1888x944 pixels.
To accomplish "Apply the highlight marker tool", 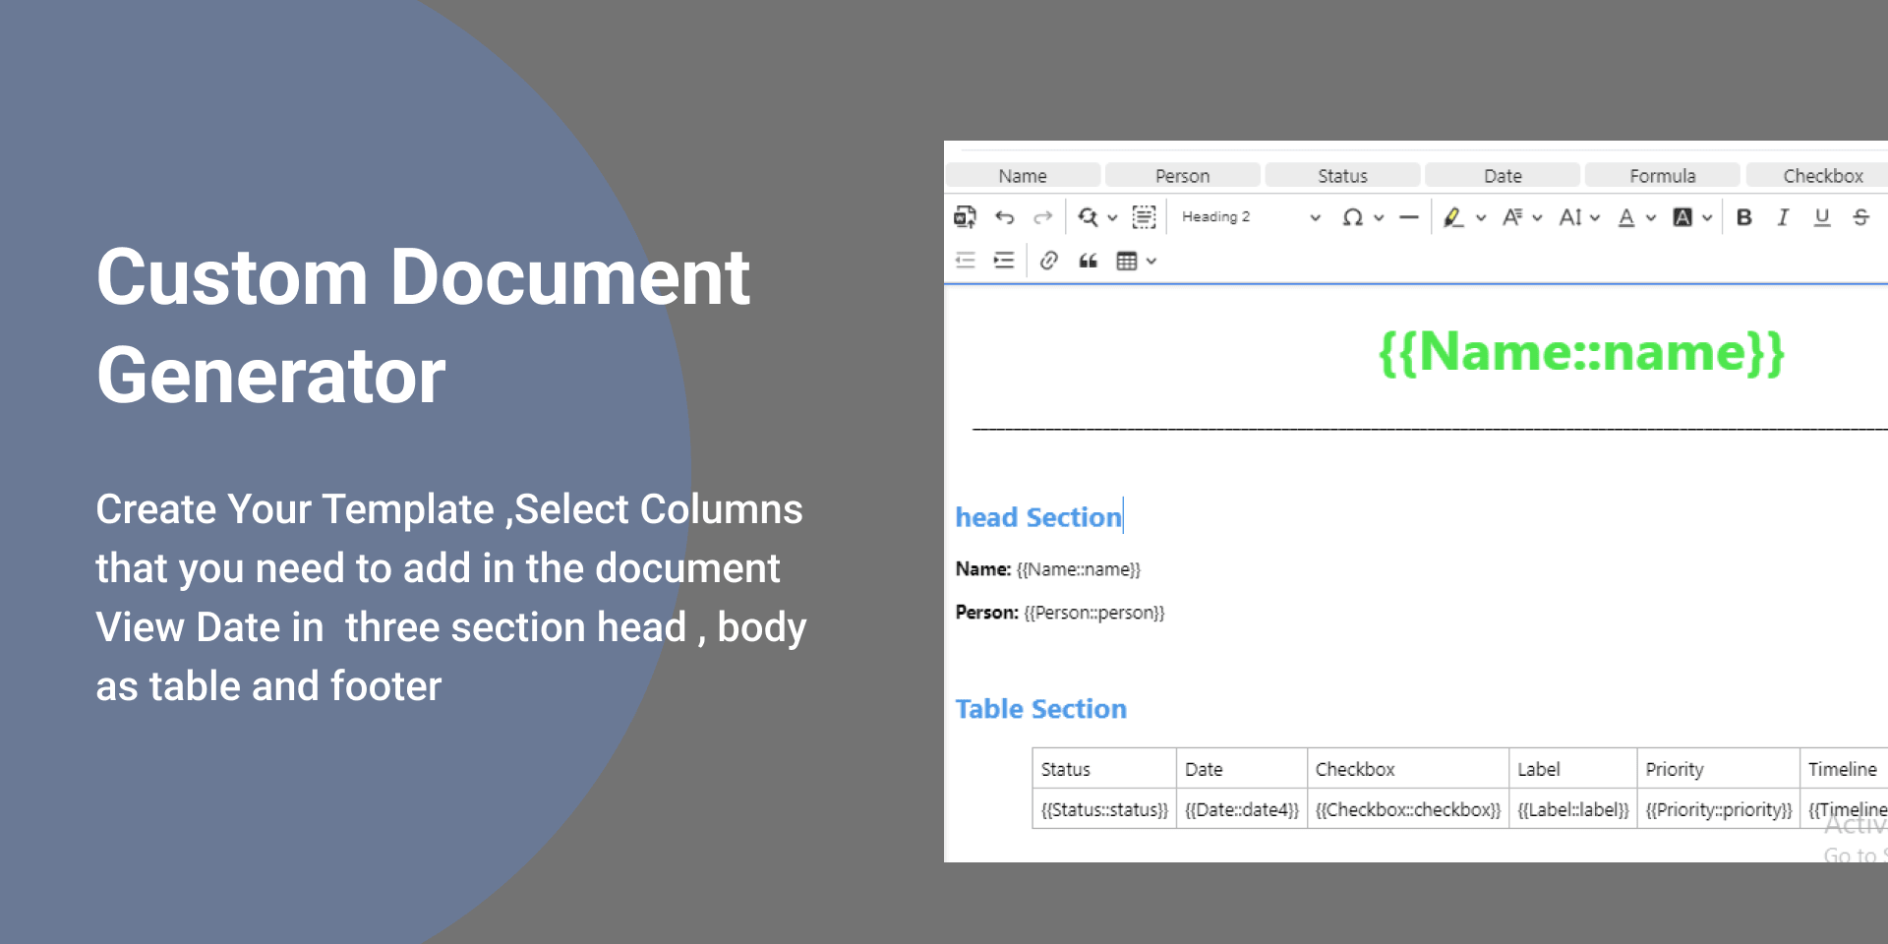I will (1453, 217).
